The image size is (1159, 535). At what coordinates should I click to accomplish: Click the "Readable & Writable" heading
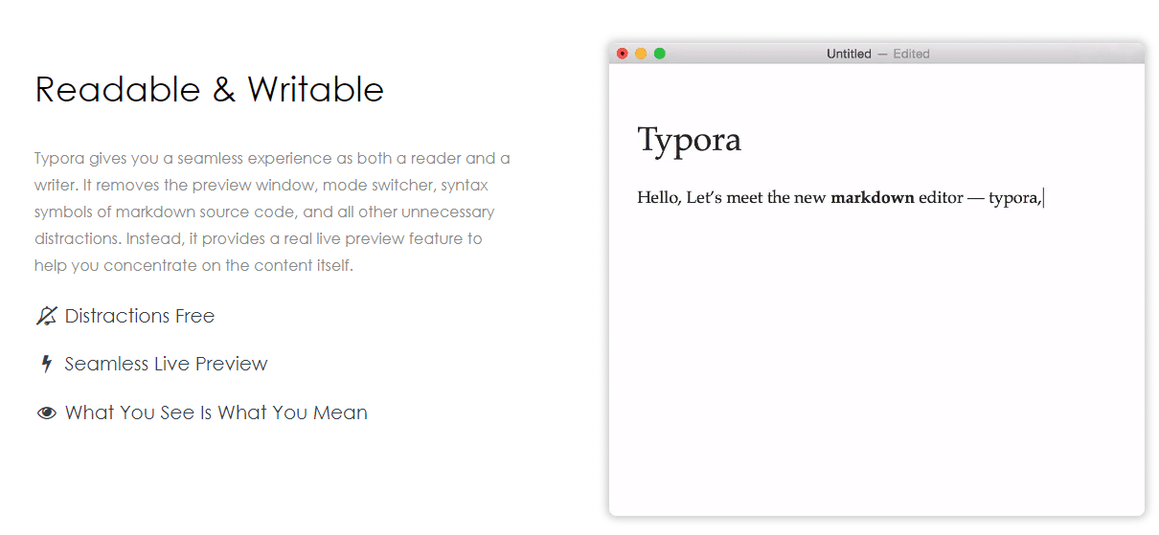click(x=209, y=90)
